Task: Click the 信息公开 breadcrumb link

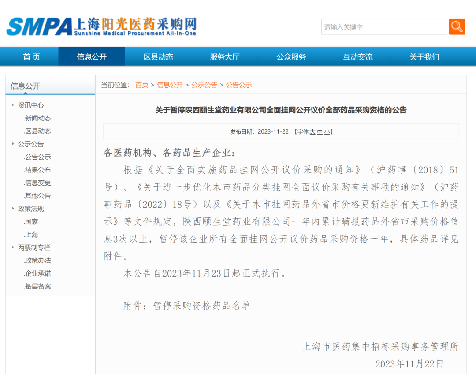Action: (170, 85)
